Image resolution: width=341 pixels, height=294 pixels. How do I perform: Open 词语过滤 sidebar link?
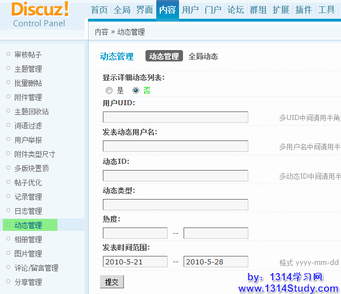28,126
